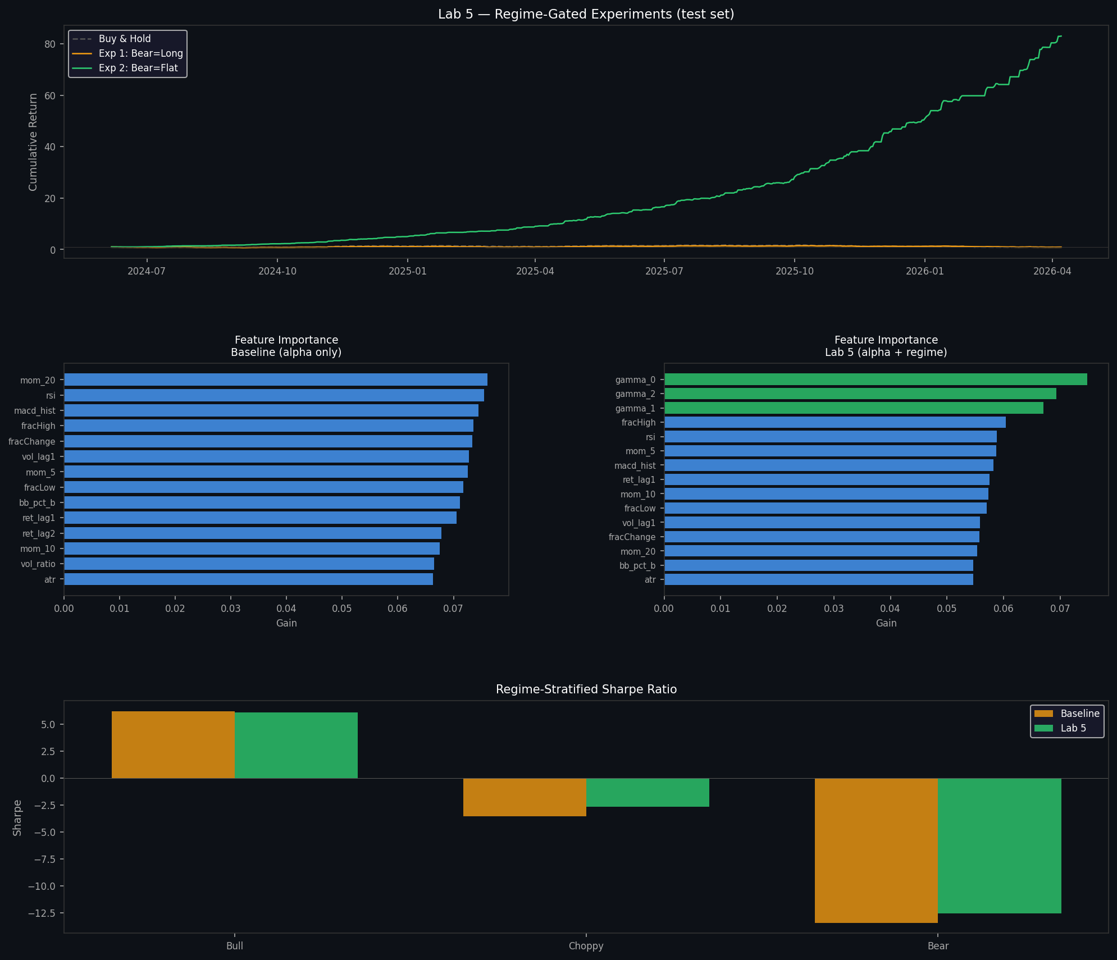Click the 'ret_lag2' label in Baseline chart
Screen dimensions: 1117x960
[39, 534]
